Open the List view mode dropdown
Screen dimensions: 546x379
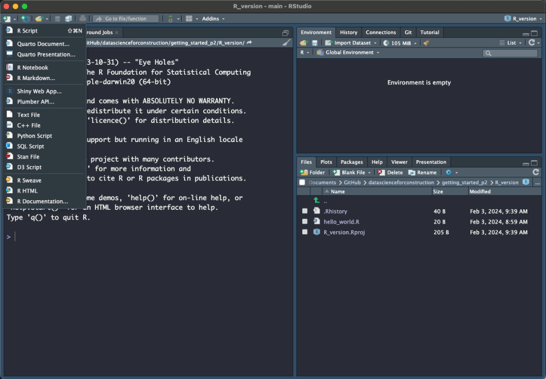click(510, 43)
